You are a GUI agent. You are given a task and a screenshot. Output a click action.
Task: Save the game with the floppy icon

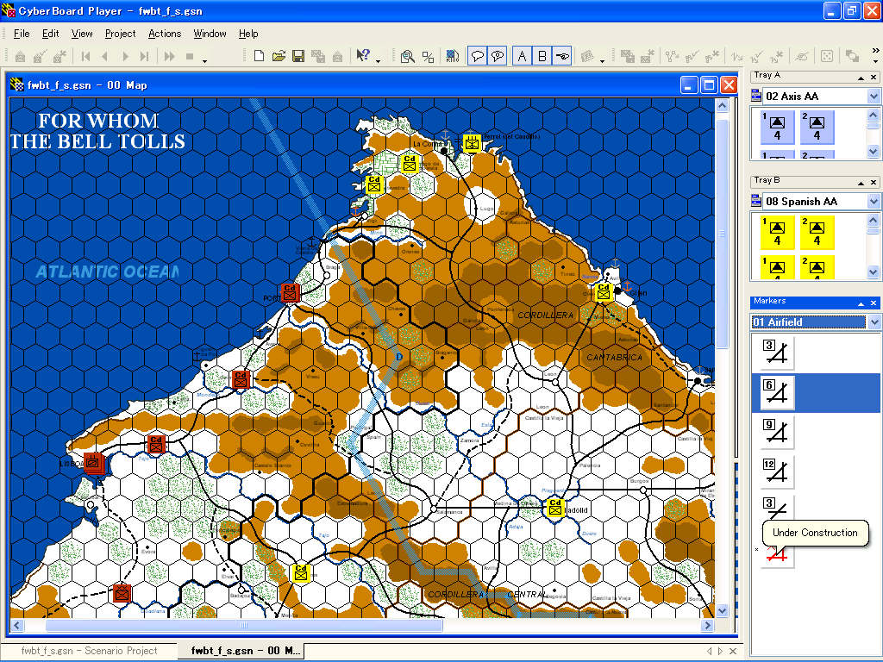click(x=298, y=57)
